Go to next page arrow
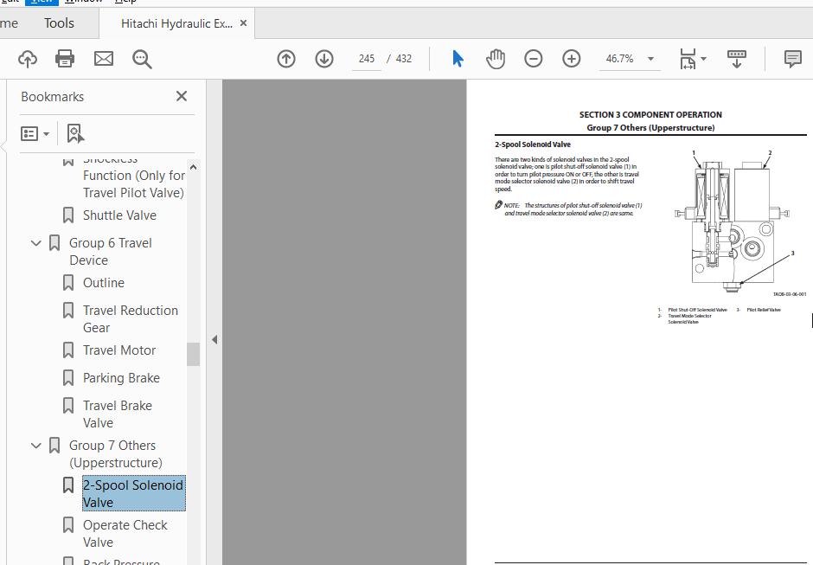This screenshot has height=565, width=813. point(324,59)
